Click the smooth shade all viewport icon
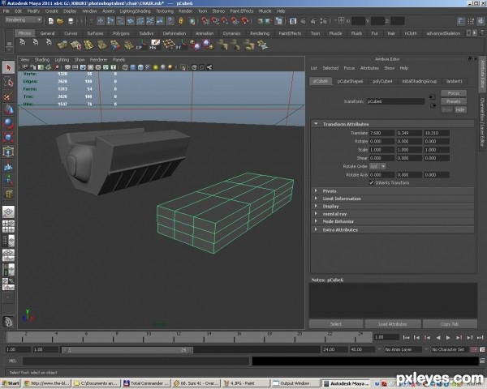Image resolution: width=487 pixels, height=389 pixels. click(133, 67)
